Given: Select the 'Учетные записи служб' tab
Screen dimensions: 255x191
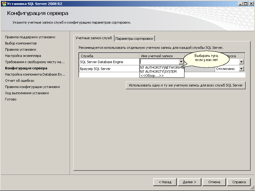Looking at the screenshot, I should click(x=93, y=38).
